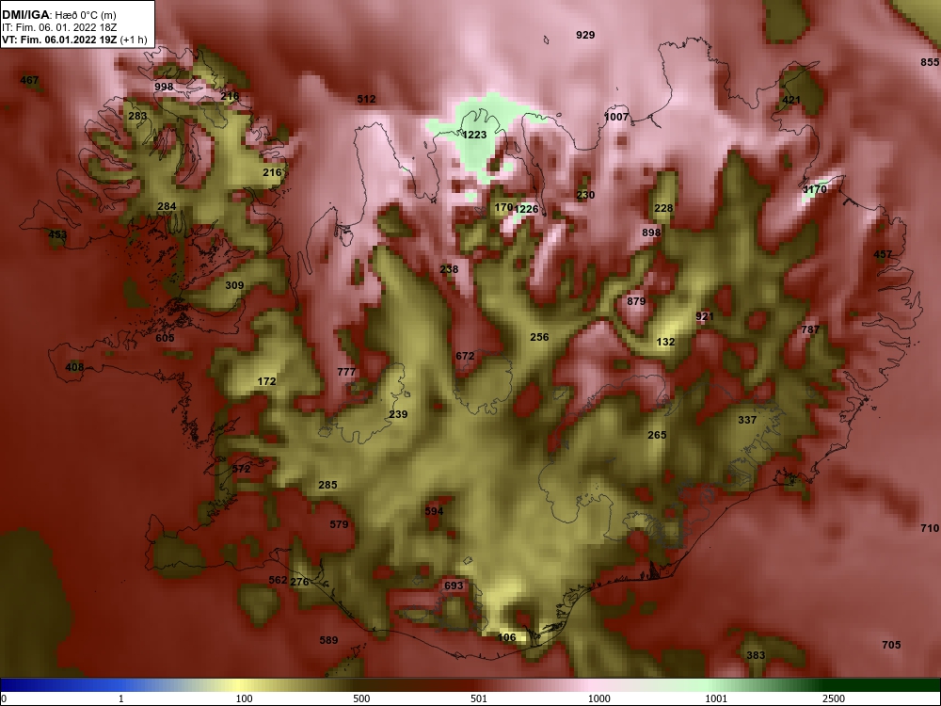Image resolution: width=941 pixels, height=706 pixels.
Task: Click the map value '693'
Action: click(454, 585)
